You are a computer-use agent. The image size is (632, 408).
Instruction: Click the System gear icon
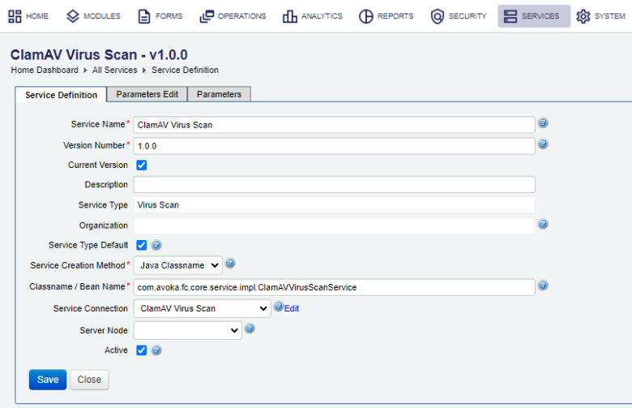pos(583,16)
